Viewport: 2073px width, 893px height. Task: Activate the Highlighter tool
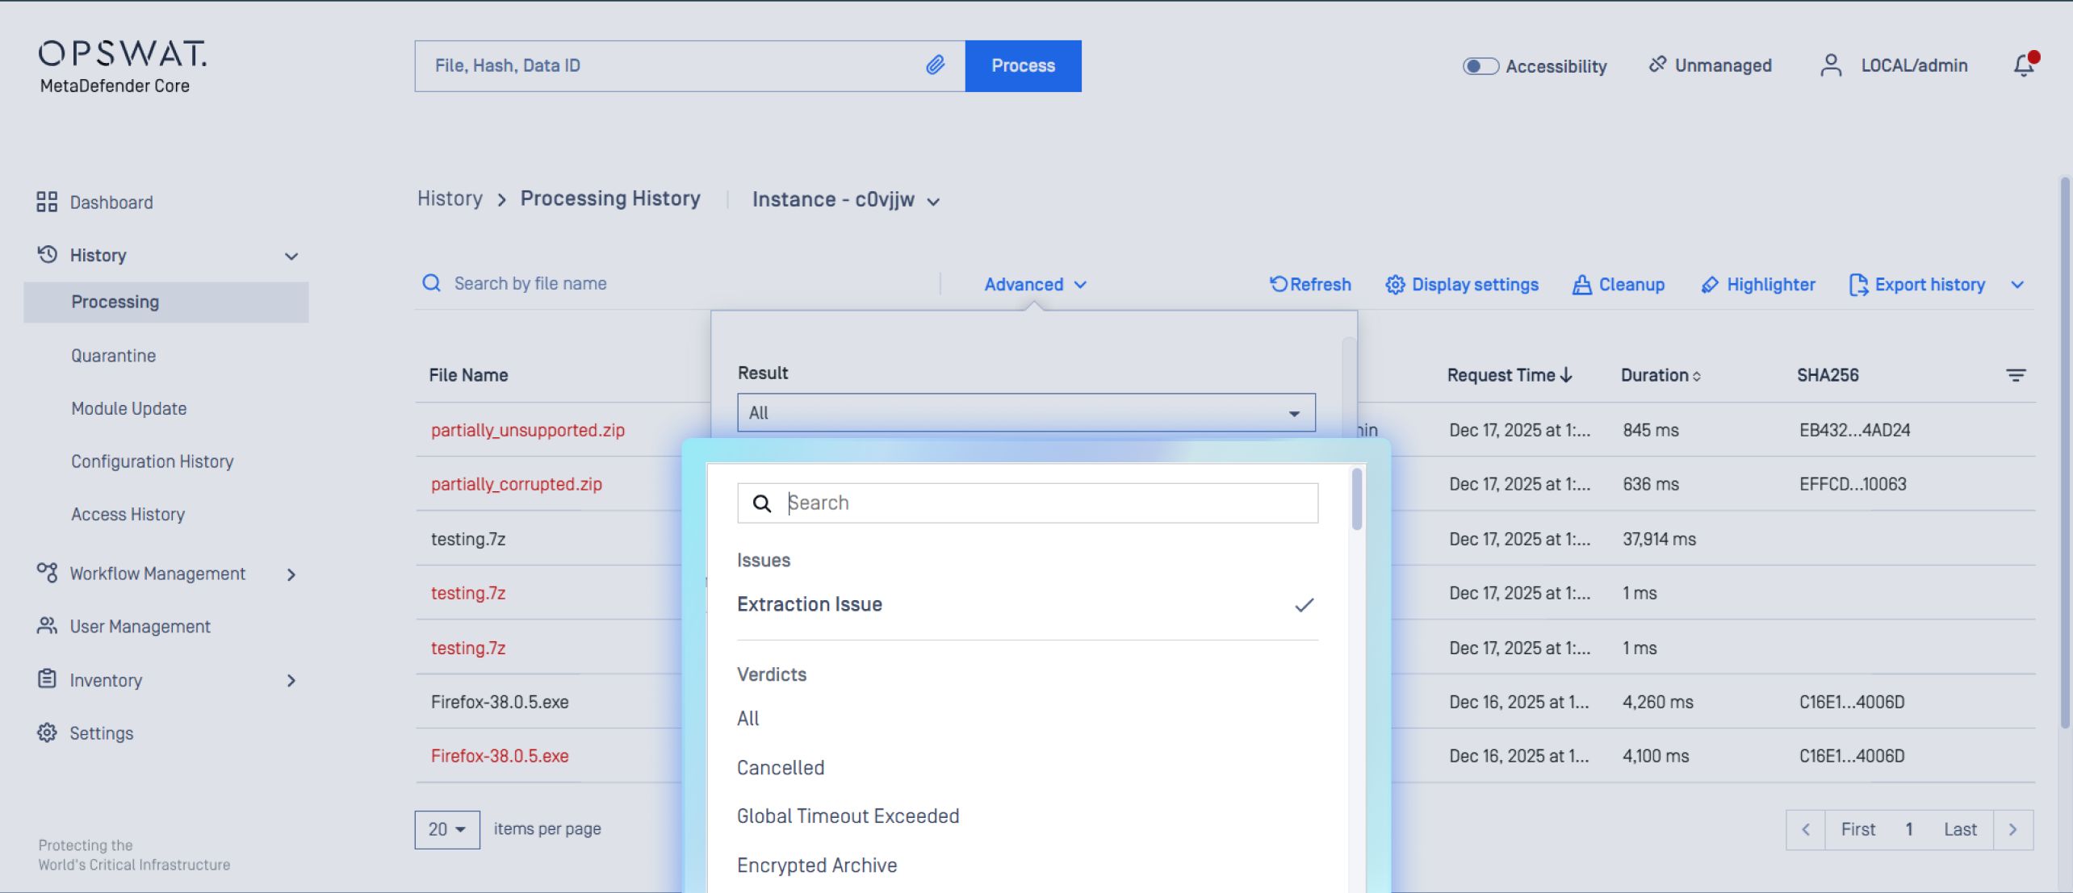pyautogui.click(x=1759, y=285)
